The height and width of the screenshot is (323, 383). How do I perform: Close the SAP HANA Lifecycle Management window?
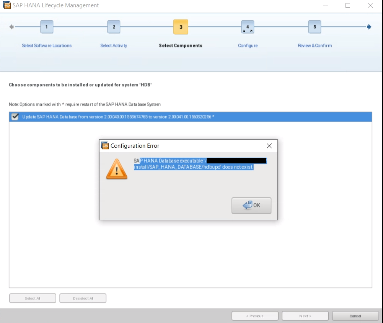coord(370,5)
